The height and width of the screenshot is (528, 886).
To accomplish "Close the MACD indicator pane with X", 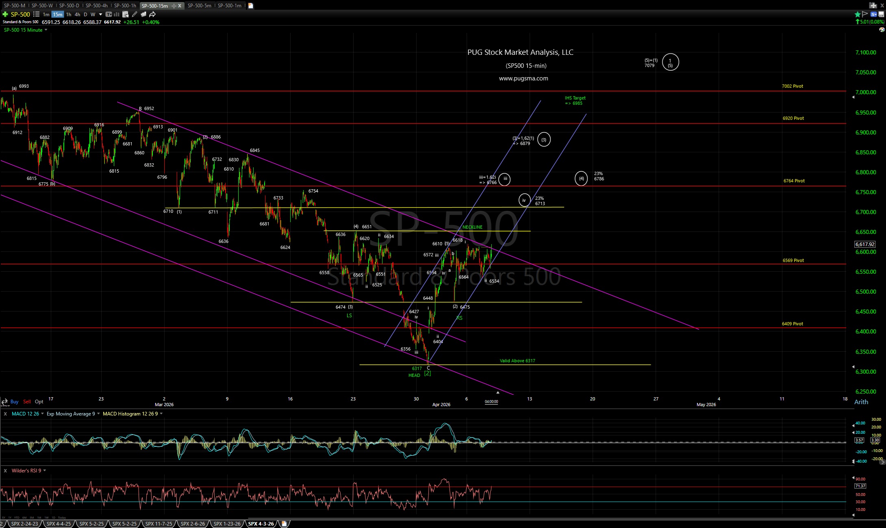I will click(5, 414).
